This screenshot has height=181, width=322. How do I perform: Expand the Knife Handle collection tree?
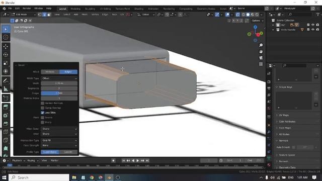coord(273,30)
